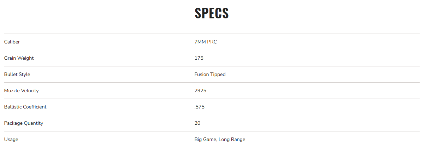Click 'Long Range' in the Usage row
The width and height of the screenshot is (426, 147).
[232, 139]
